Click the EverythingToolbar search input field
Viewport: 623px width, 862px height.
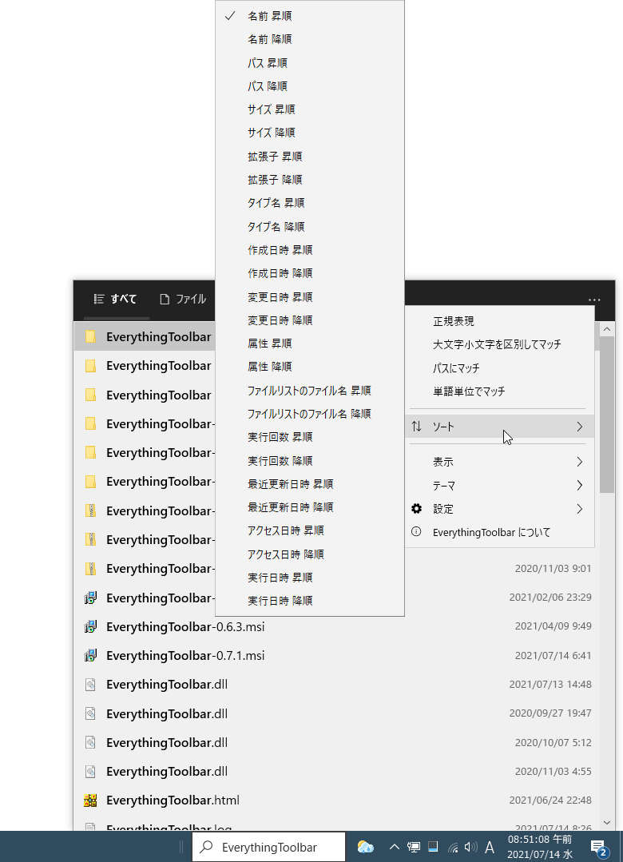tap(269, 847)
